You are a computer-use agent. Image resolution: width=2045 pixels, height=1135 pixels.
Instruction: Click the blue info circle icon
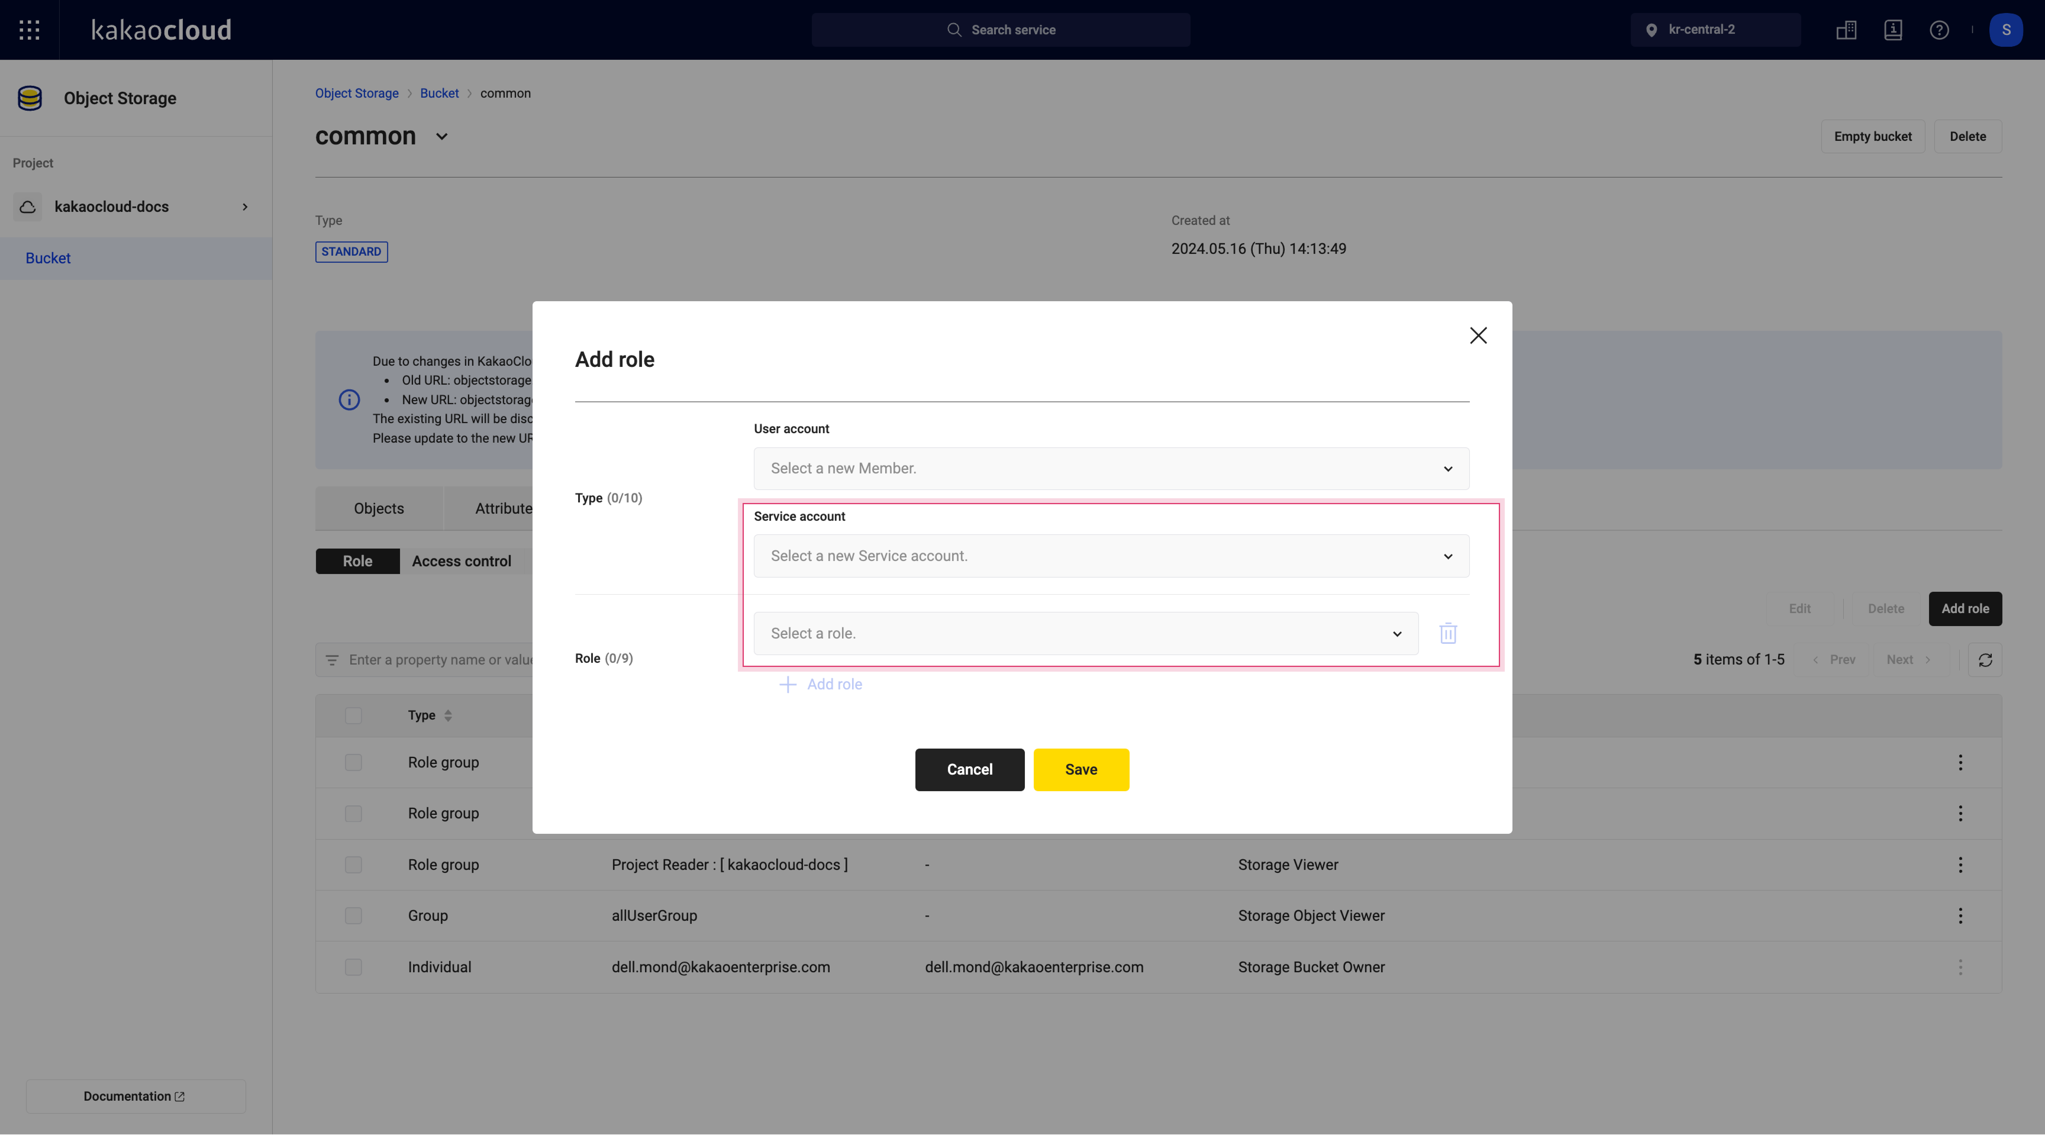coord(349,400)
